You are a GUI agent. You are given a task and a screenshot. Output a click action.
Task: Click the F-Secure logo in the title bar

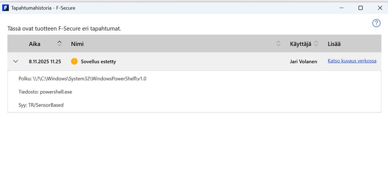click(x=5, y=8)
